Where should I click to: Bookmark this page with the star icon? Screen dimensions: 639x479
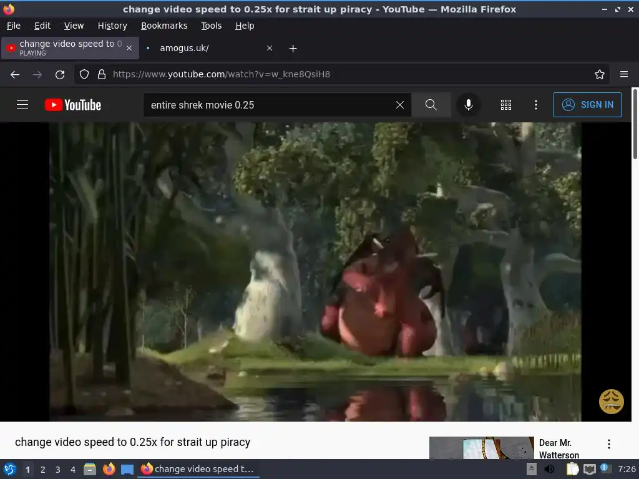pos(599,74)
